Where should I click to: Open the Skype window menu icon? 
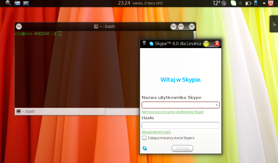coord(144,43)
